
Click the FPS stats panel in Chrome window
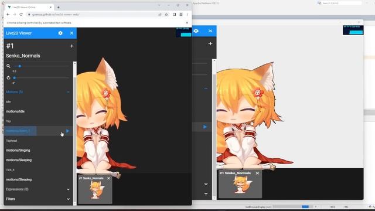pos(183,32)
